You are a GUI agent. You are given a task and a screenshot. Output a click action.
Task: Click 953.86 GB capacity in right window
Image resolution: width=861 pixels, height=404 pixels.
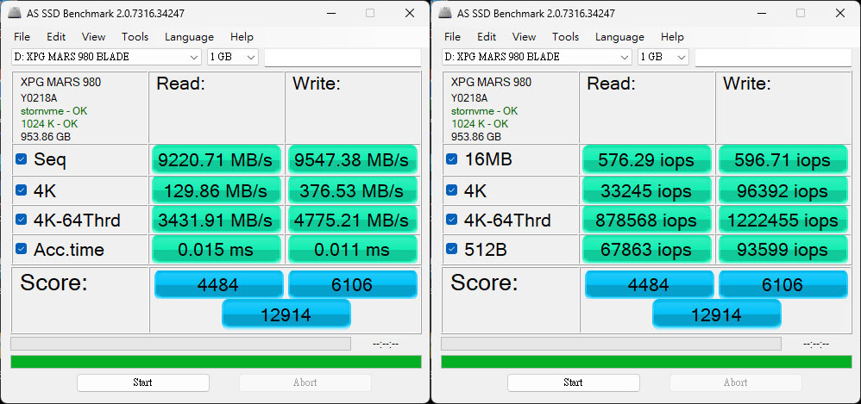pyautogui.click(x=476, y=136)
